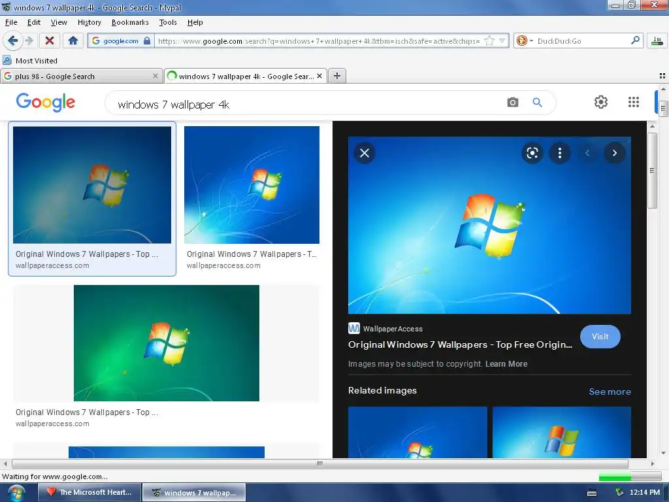Click the DuckDuckGo search magnifier icon
This screenshot has height=502, width=669.
tap(635, 41)
